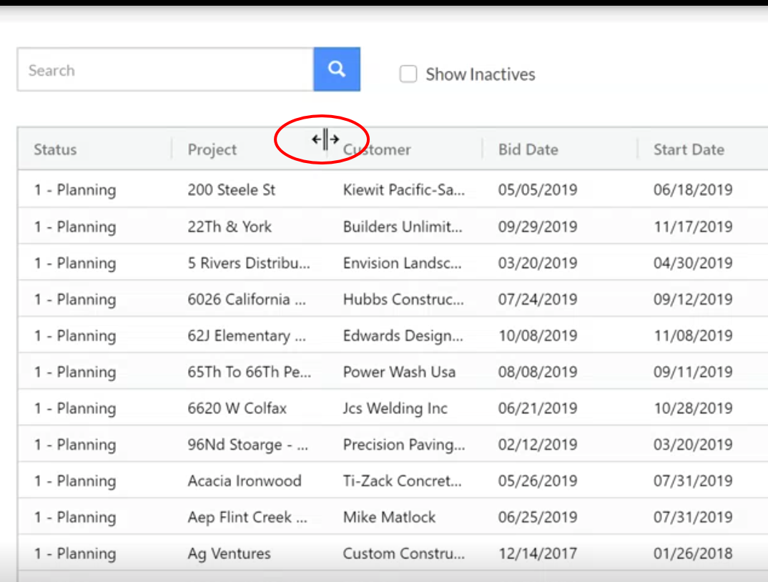Image resolution: width=768 pixels, height=582 pixels.
Task: Click start date 09/11/2019
Action: click(693, 372)
